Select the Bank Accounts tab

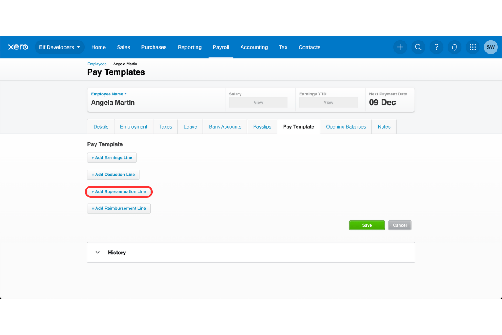coord(225,126)
